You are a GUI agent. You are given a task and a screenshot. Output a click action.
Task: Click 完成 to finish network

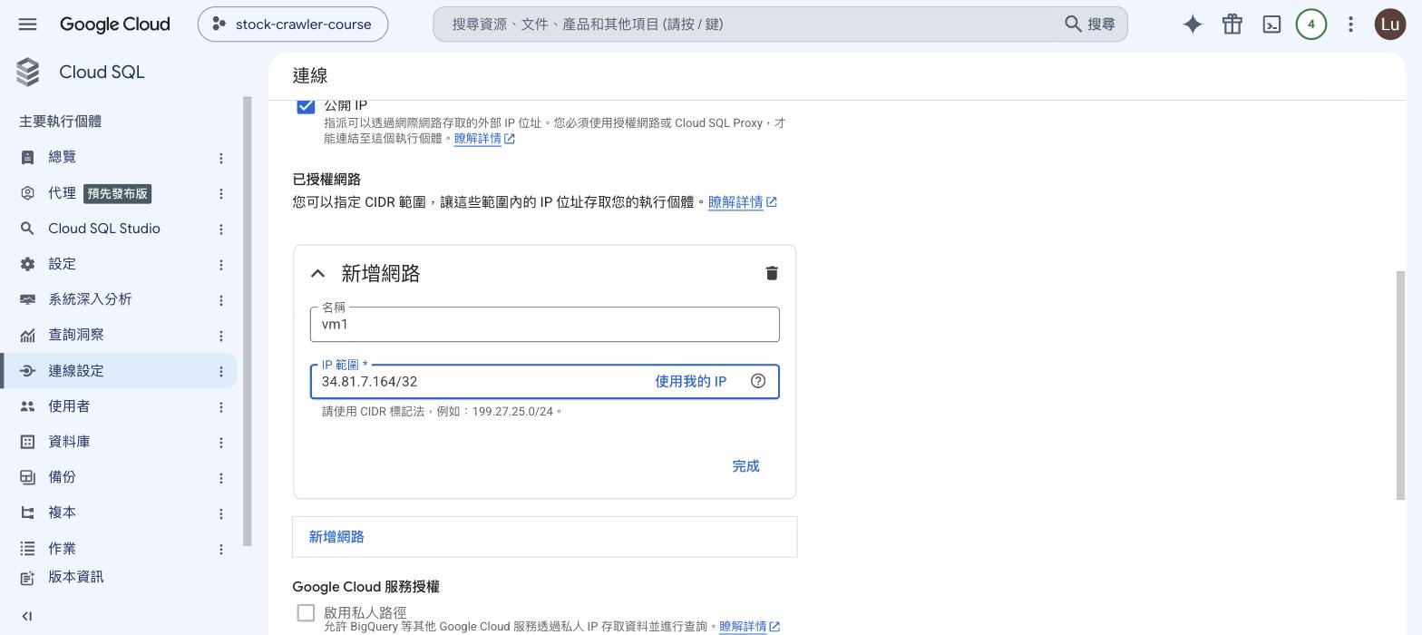tap(745, 466)
